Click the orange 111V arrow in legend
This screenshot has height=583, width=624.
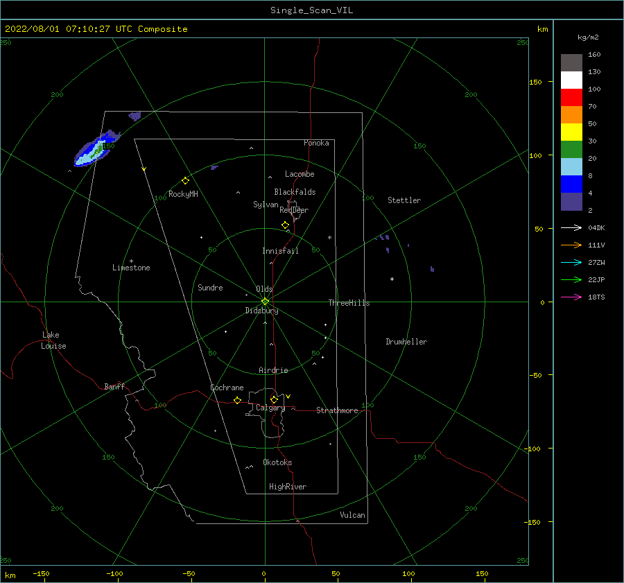(571, 245)
